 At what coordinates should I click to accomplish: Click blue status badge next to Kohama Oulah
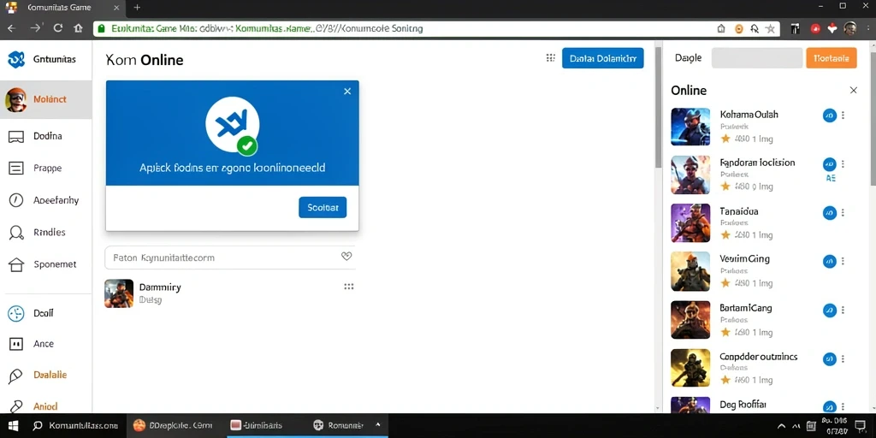[x=830, y=115]
